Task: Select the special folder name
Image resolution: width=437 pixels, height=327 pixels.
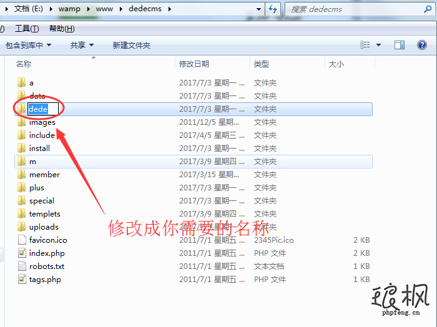Action: (x=42, y=201)
